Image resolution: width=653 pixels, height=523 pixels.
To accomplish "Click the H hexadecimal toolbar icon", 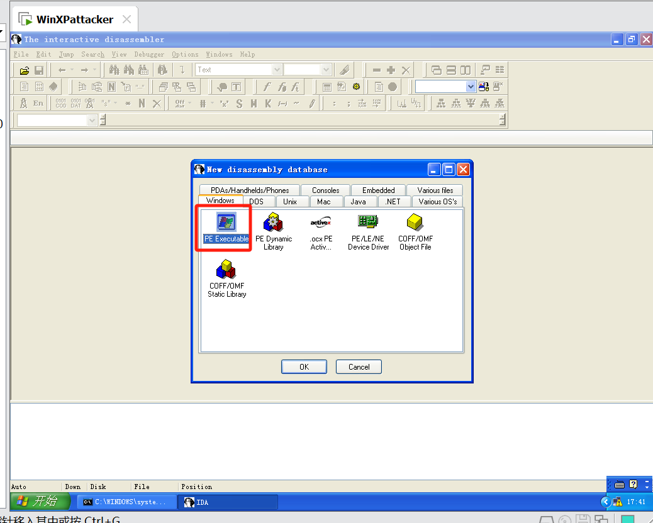I will pos(254,104).
